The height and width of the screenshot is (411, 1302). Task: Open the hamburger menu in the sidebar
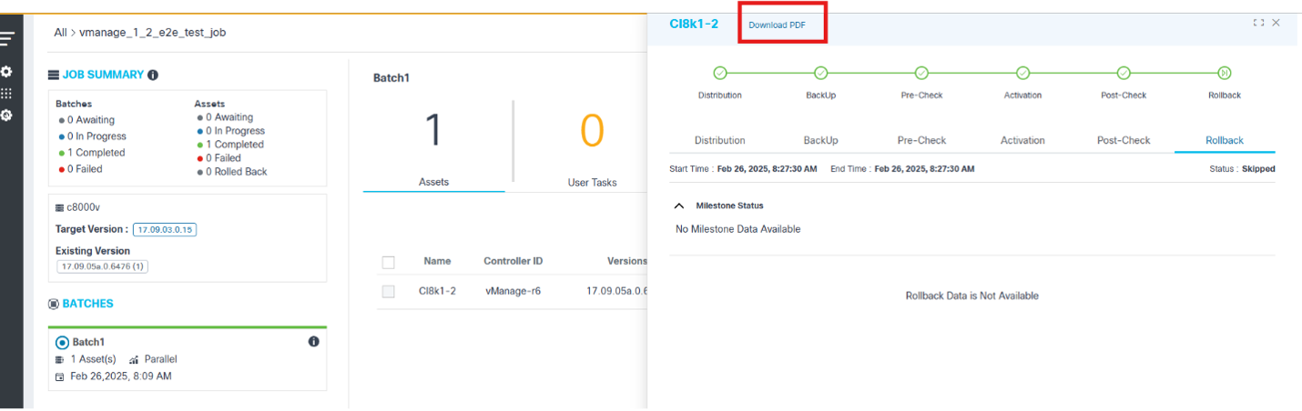[x=7, y=38]
